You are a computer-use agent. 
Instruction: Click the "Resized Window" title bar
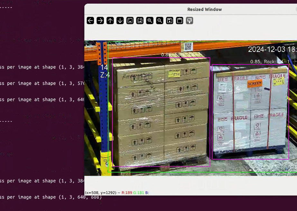click(204, 9)
